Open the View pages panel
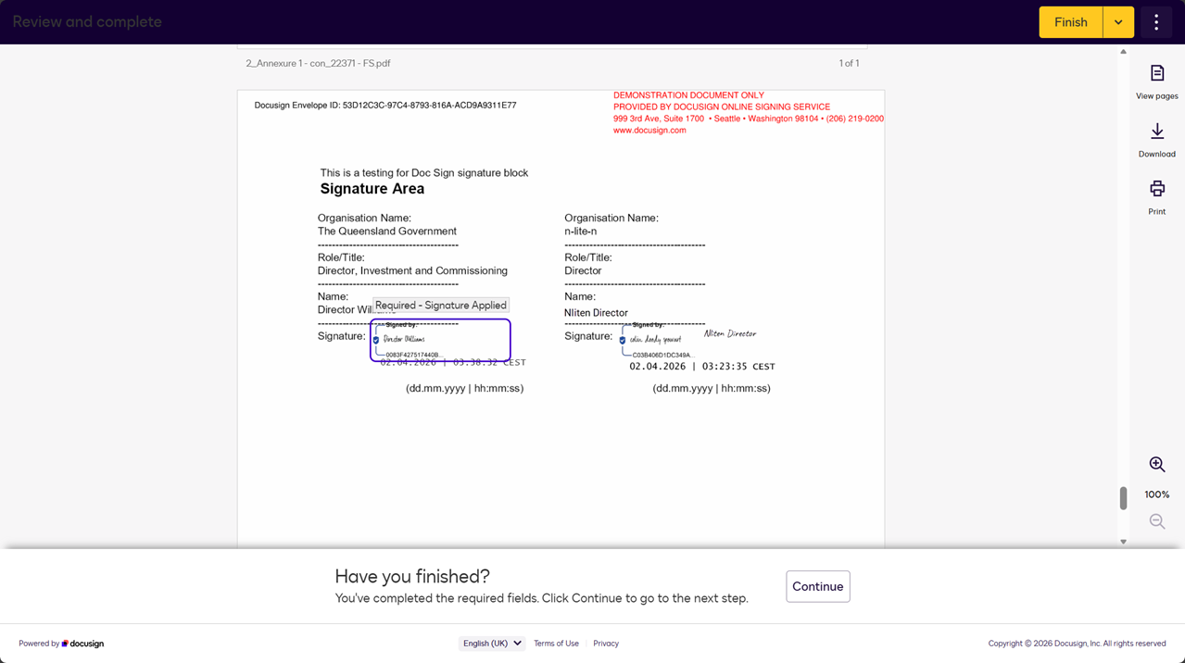Viewport: 1185px width, 663px height. [1156, 81]
